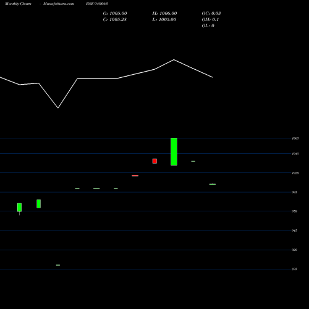This screenshot has width=309, height=309.
Task: Click the 1045 price axis label
Action: [x=295, y=154]
